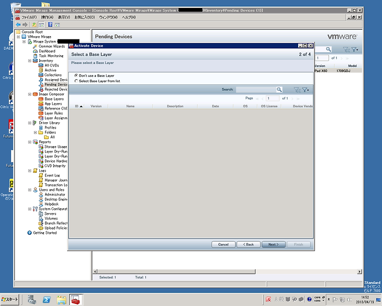Select the All CVDs node
This screenshot has height=306, width=382.
point(51,65)
